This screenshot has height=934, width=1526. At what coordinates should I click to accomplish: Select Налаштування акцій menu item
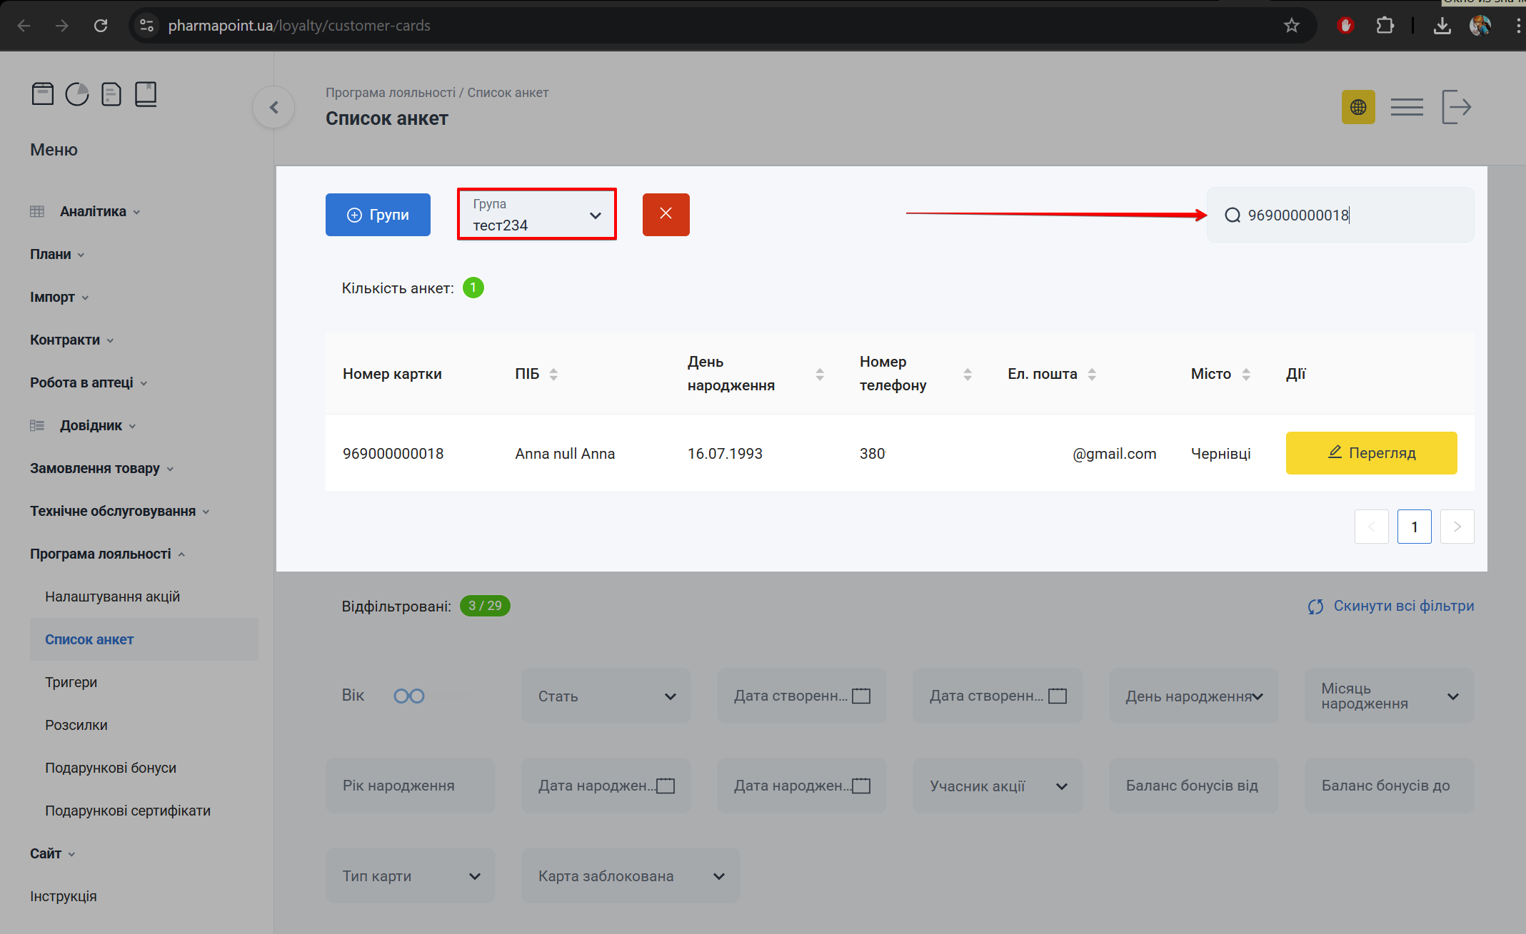point(112,597)
